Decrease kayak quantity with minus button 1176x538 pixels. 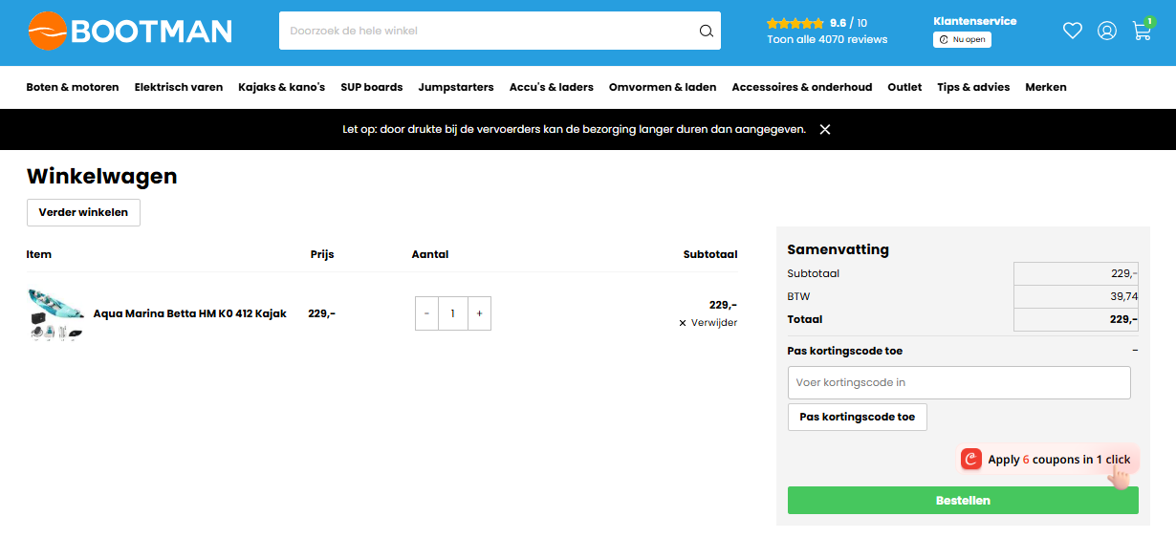[x=426, y=313]
